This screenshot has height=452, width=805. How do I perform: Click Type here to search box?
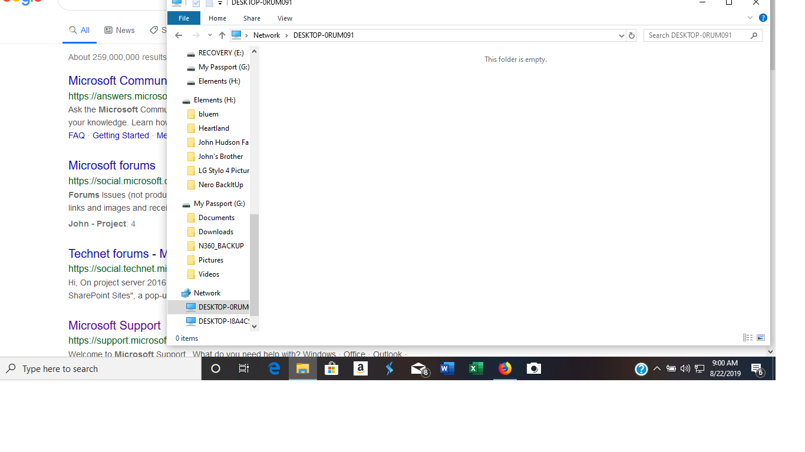[x=101, y=368]
